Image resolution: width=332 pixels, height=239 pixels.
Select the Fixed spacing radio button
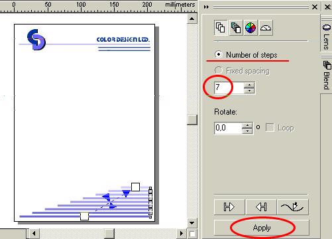pos(218,70)
